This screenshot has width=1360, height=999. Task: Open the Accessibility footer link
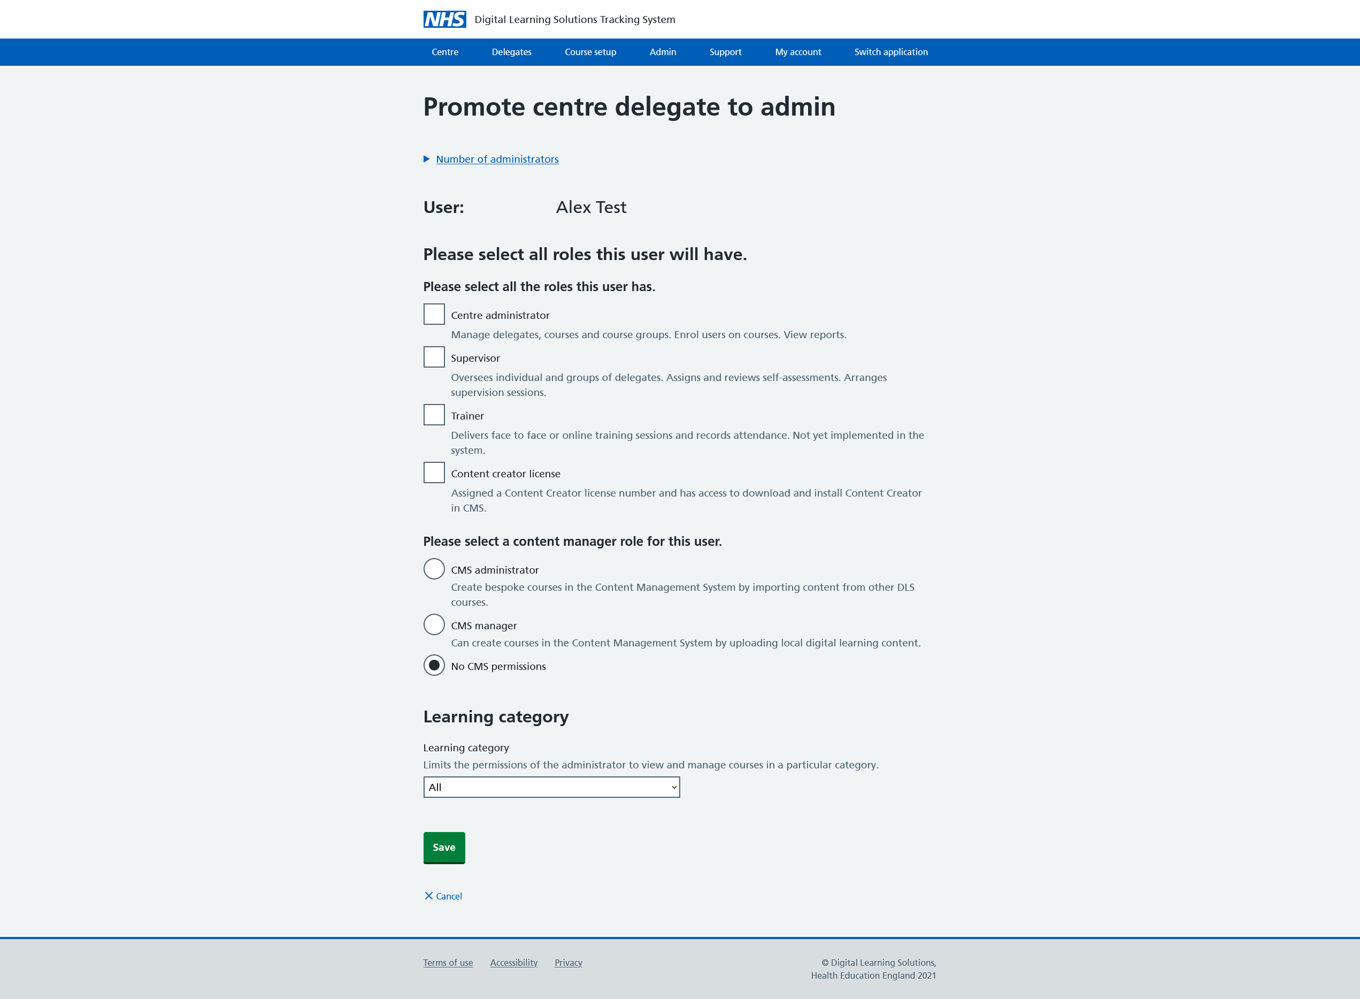click(x=514, y=963)
